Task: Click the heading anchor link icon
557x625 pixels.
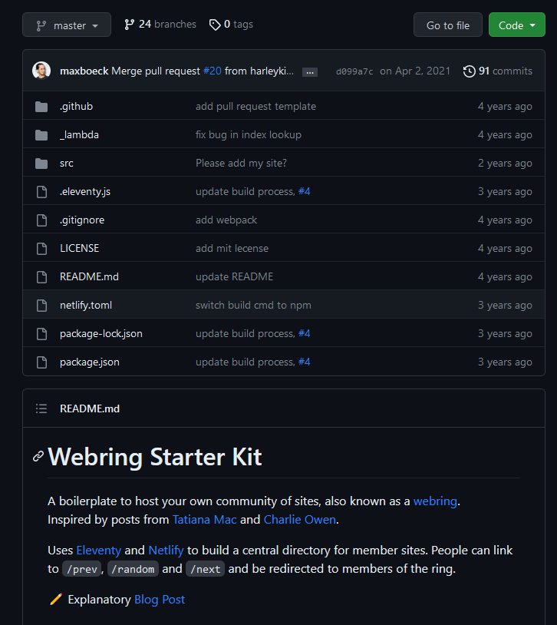Action: (x=38, y=457)
